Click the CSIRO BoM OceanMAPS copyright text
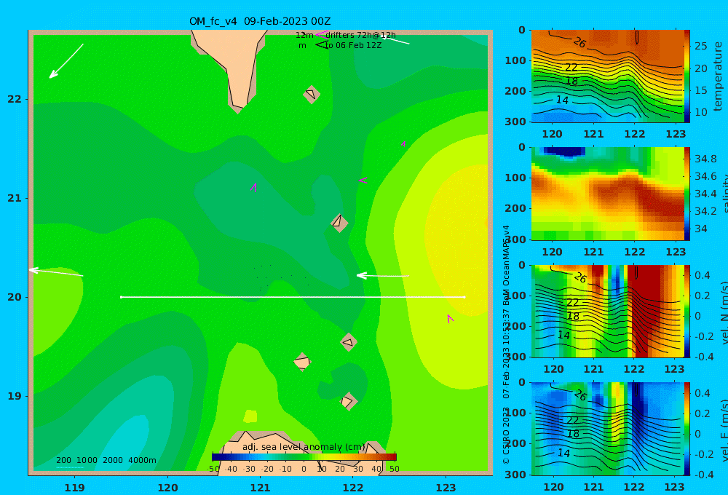 tap(507, 344)
